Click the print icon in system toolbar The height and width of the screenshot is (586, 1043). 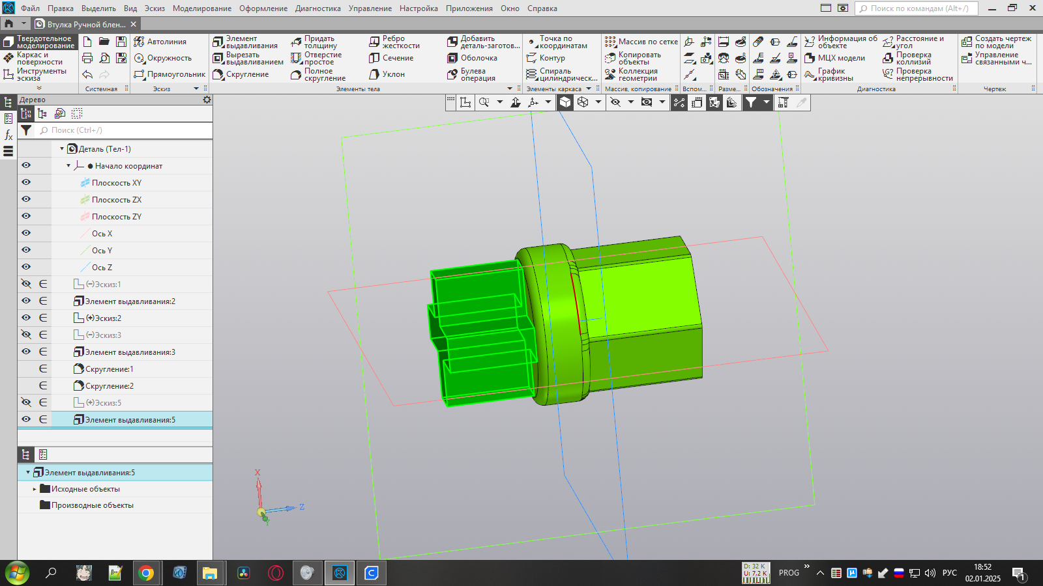(x=87, y=58)
